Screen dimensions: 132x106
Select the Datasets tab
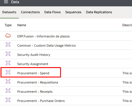[x=9, y=12]
